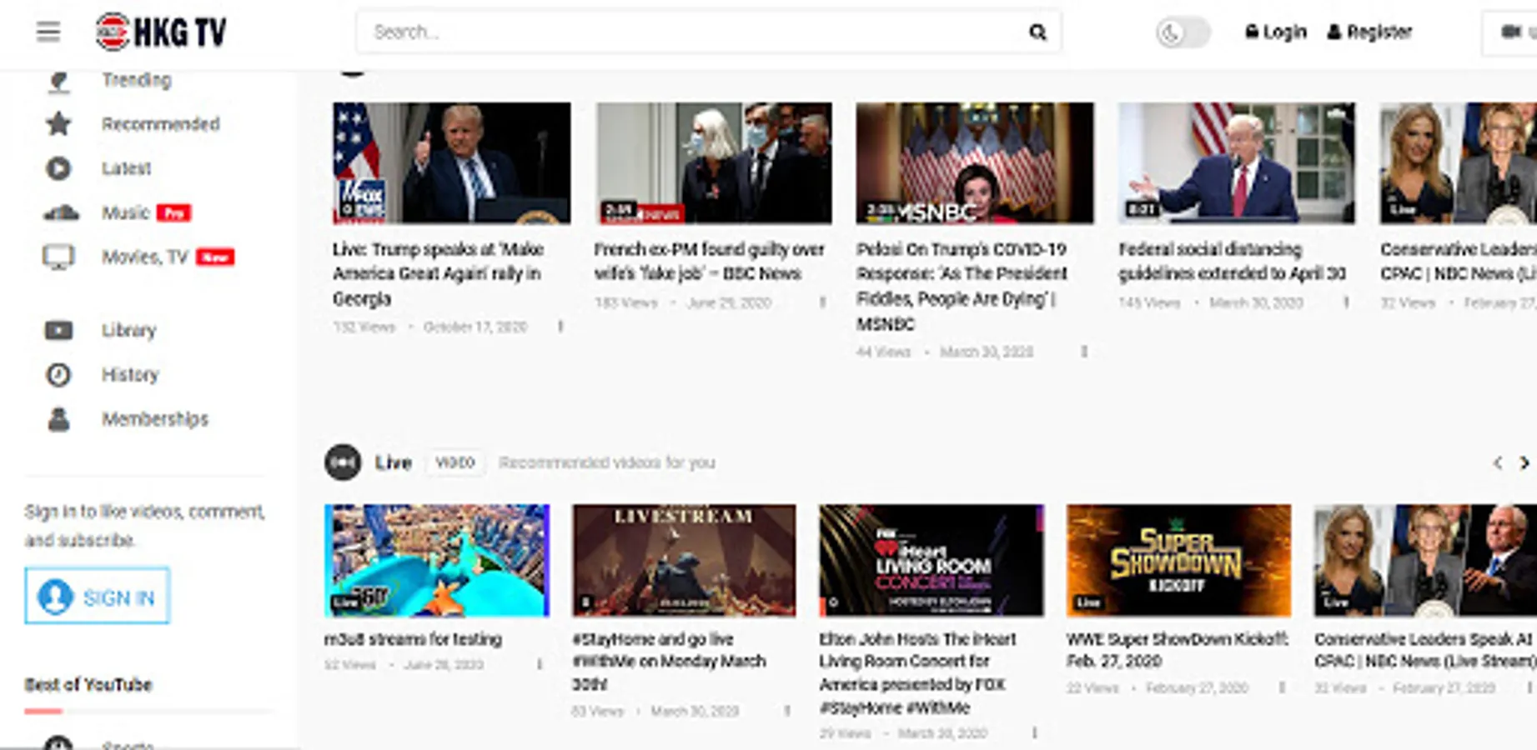
Task: Open the hamburger menu
Action: [x=48, y=32]
